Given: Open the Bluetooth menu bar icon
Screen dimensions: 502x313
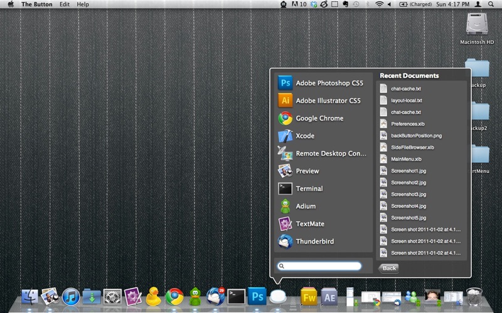Looking at the screenshot, I should coord(368,4).
